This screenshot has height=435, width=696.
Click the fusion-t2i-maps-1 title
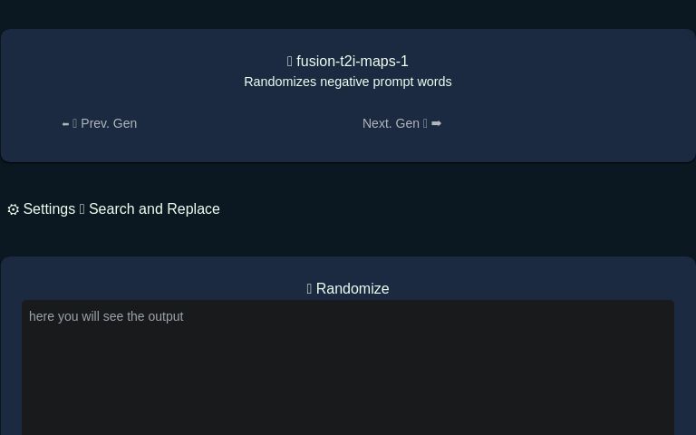[x=352, y=62]
